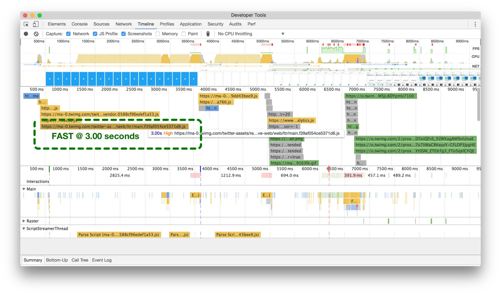The image size is (501, 295).
Task: Open the DevTools three-dot customize menu
Action: (475, 24)
